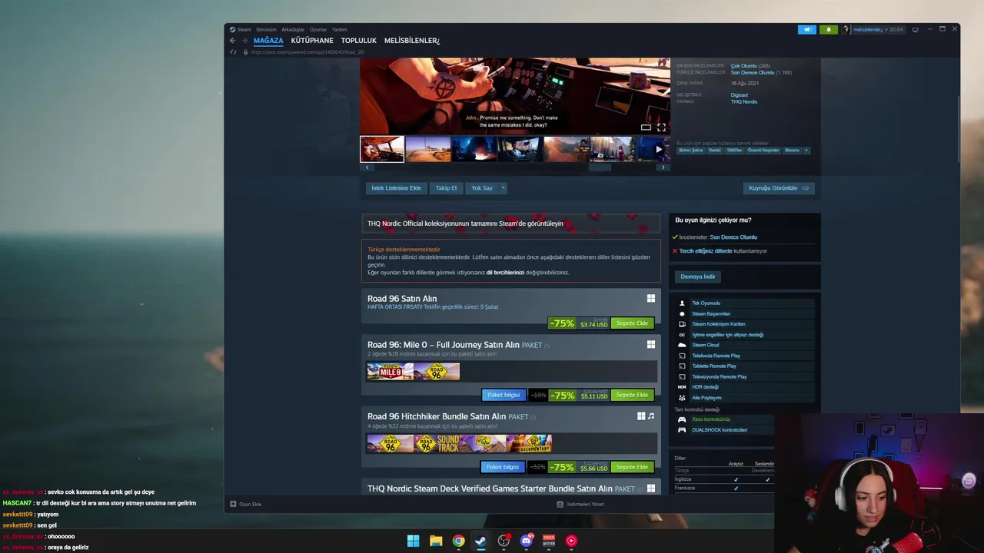
Task: Click the Steam icon on the taskbar
Action: coord(480,541)
